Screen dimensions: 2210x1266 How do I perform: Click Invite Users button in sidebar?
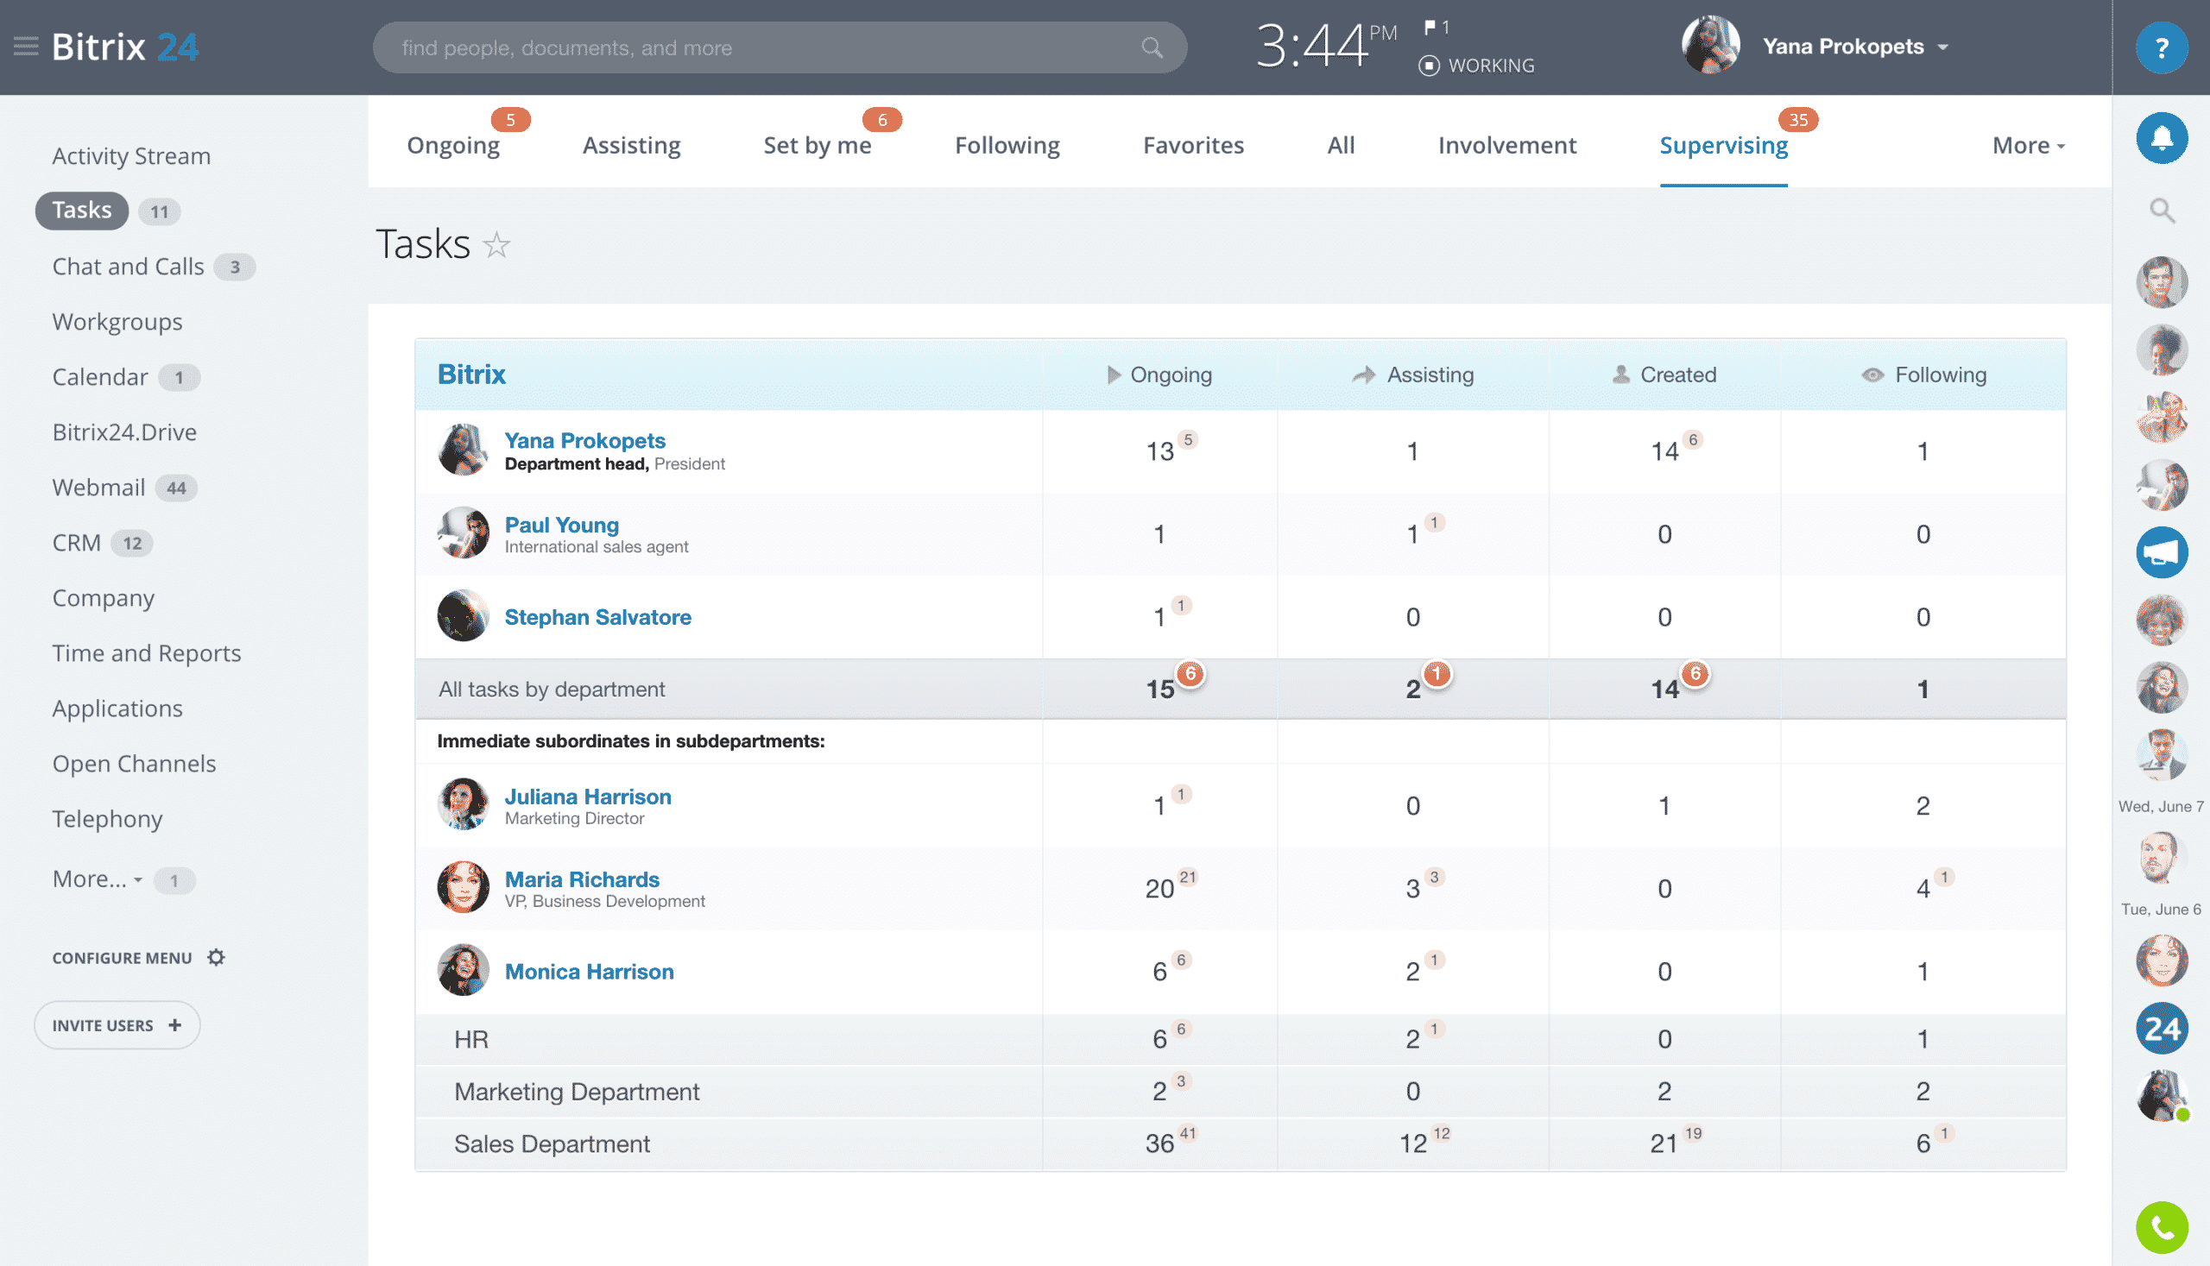pyautogui.click(x=118, y=1024)
